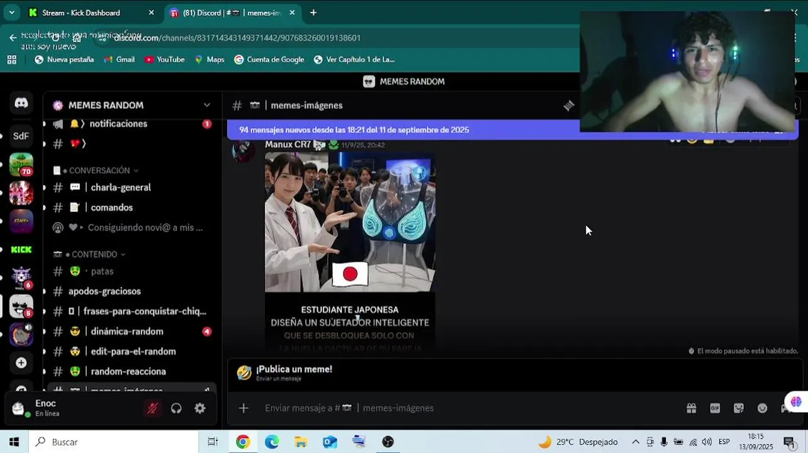Open Windows Task View

(213, 442)
